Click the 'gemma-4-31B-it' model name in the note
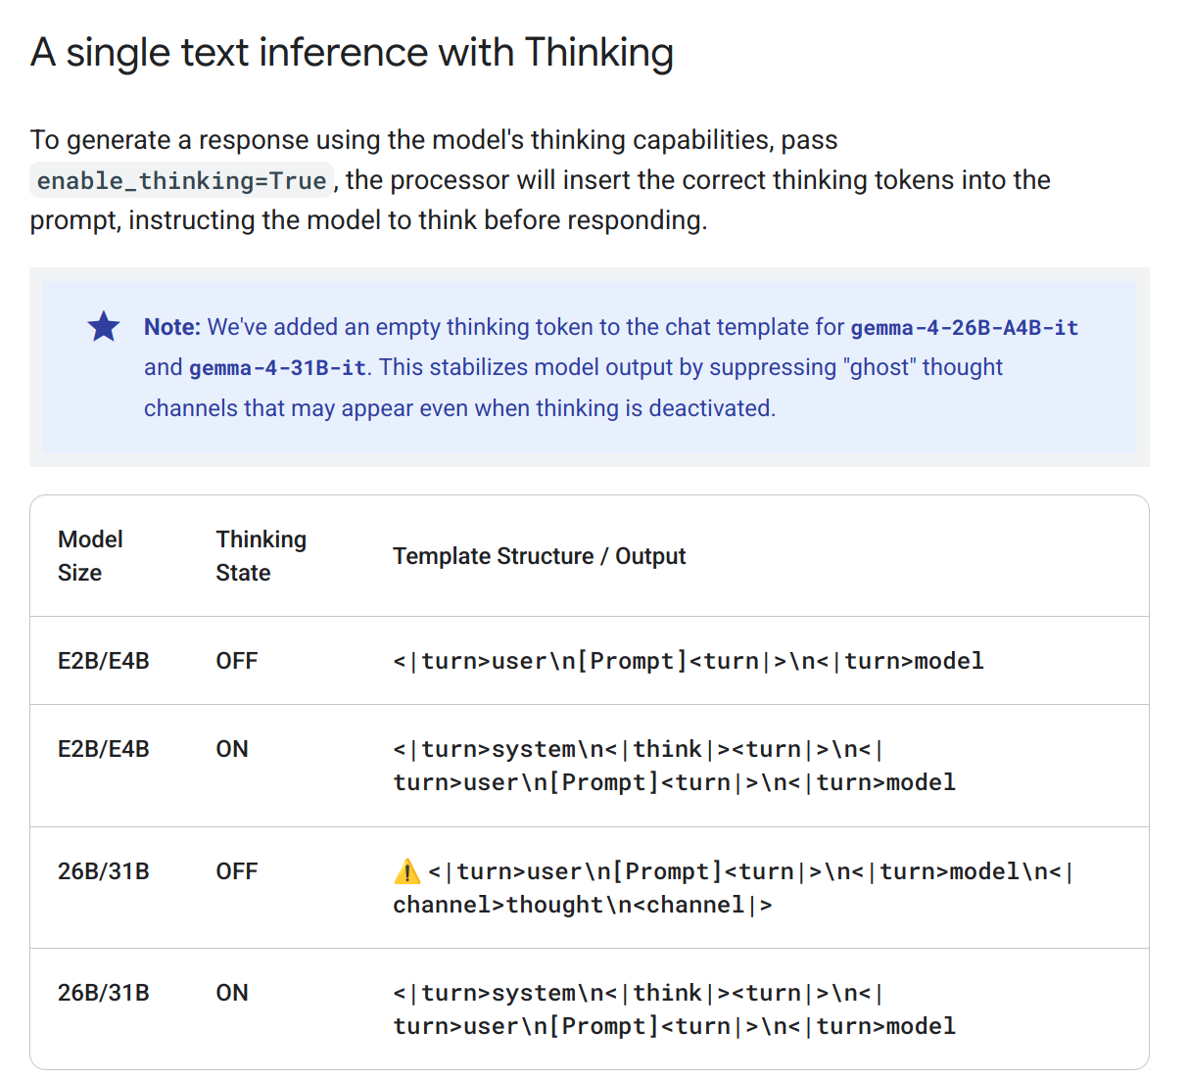The image size is (1188, 1077). (x=277, y=367)
